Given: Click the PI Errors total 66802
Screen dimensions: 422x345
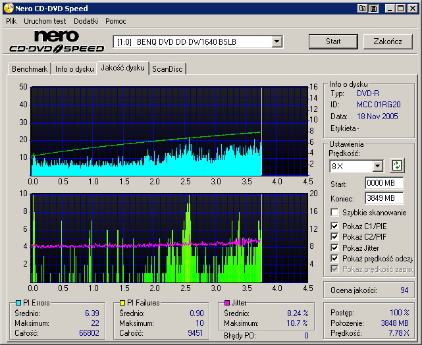Looking at the screenshot, I should (x=89, y=333).
